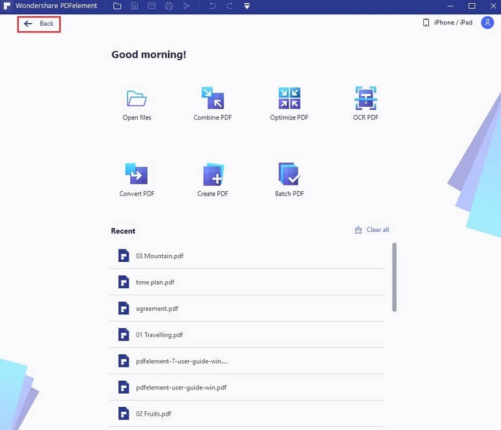This screenshot has width=501, height=430.
Task: Launch the Combine PDF tool
Action: (213, 104)
